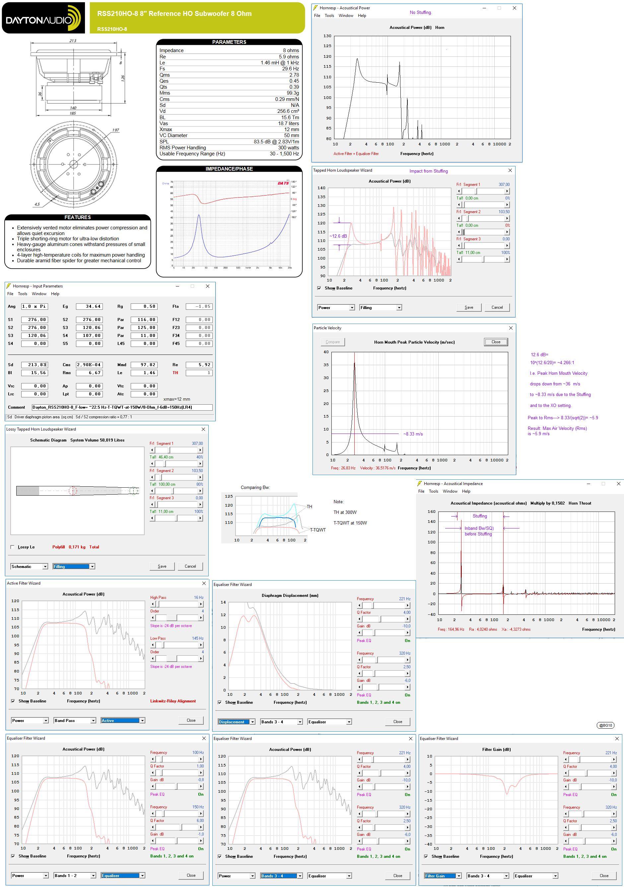Click the Bl input field showing 15,56
624x887 pixels.
tap(35, 373)
